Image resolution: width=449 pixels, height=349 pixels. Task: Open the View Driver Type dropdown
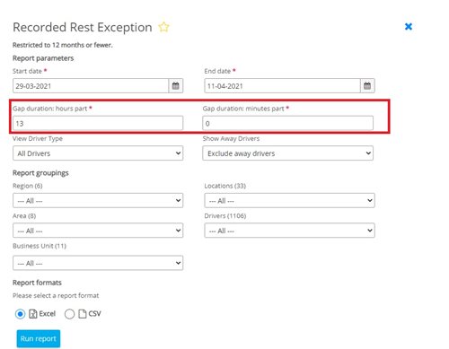pos(98,153)
